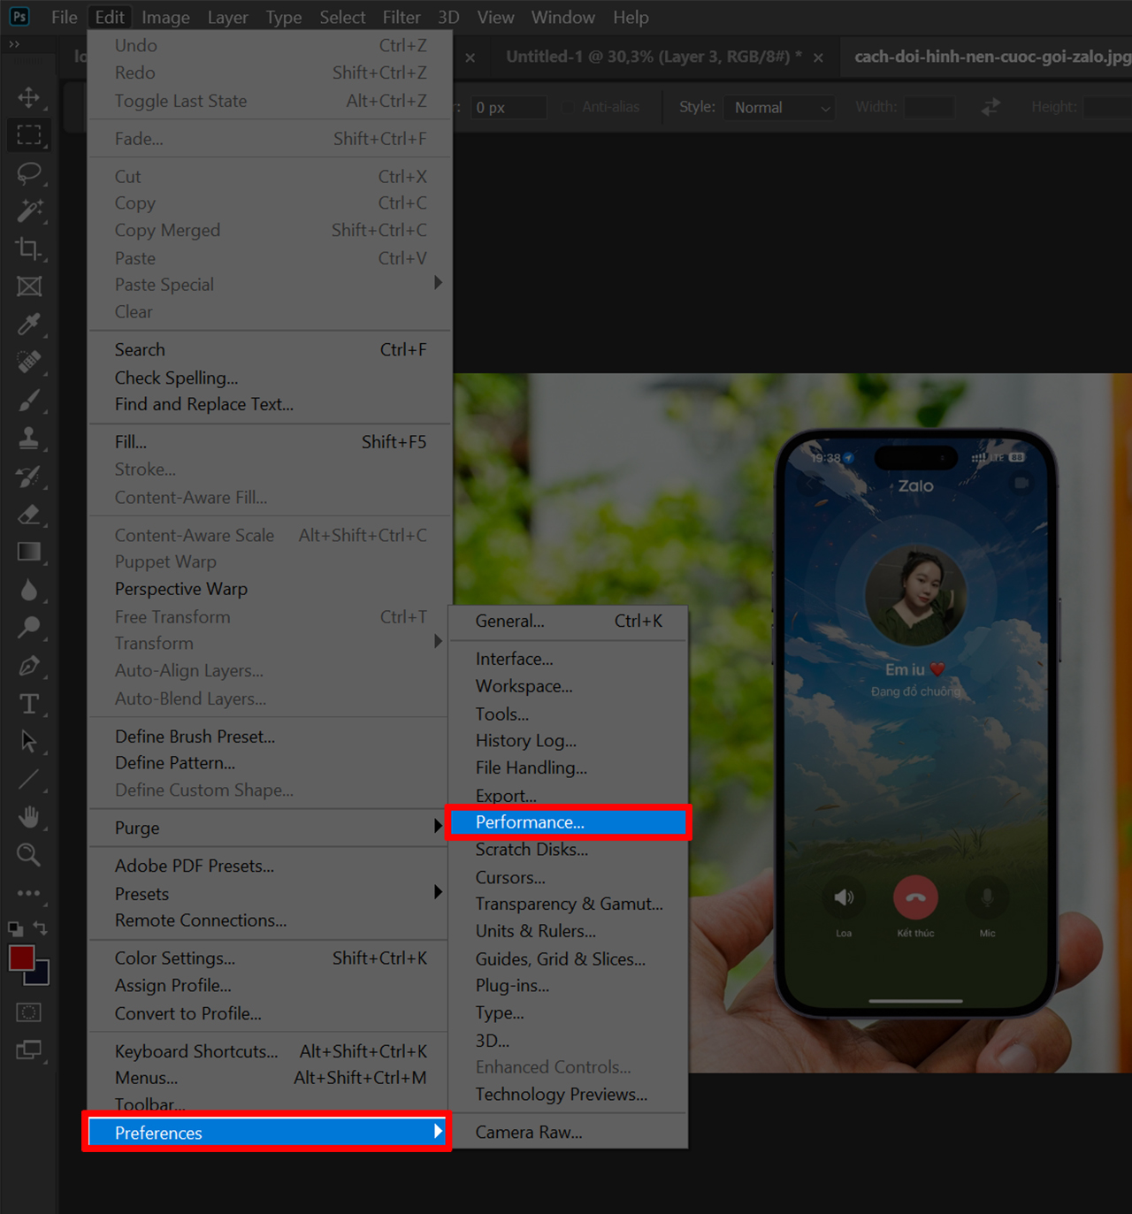This screenshot has width=1132, height=1214.
Task: Select the Healing Brush tool
Action: 29,363
